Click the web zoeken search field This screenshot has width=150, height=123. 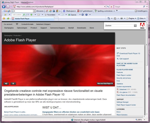(x=17, y=15)
